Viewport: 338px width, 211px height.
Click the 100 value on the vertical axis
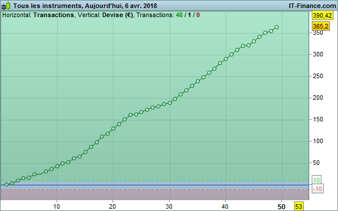[x=318, y=141]
